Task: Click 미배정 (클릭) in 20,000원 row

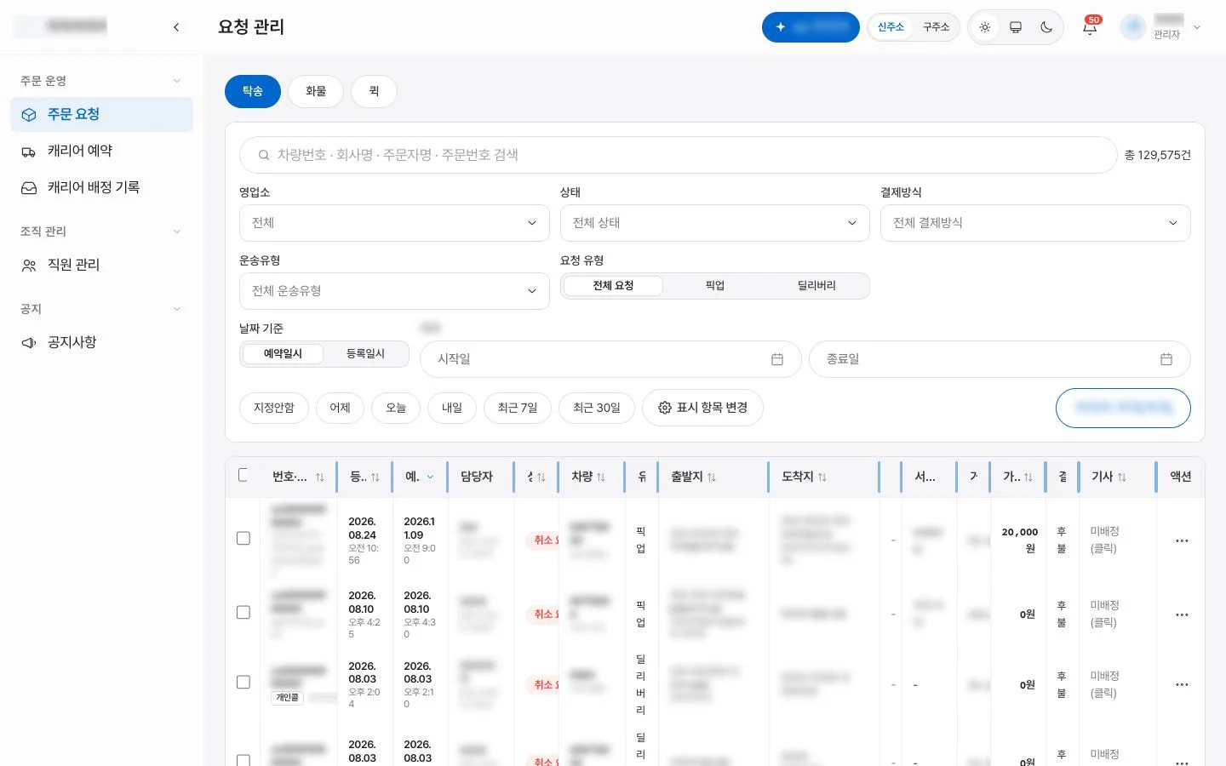Action: (1104, 540)
